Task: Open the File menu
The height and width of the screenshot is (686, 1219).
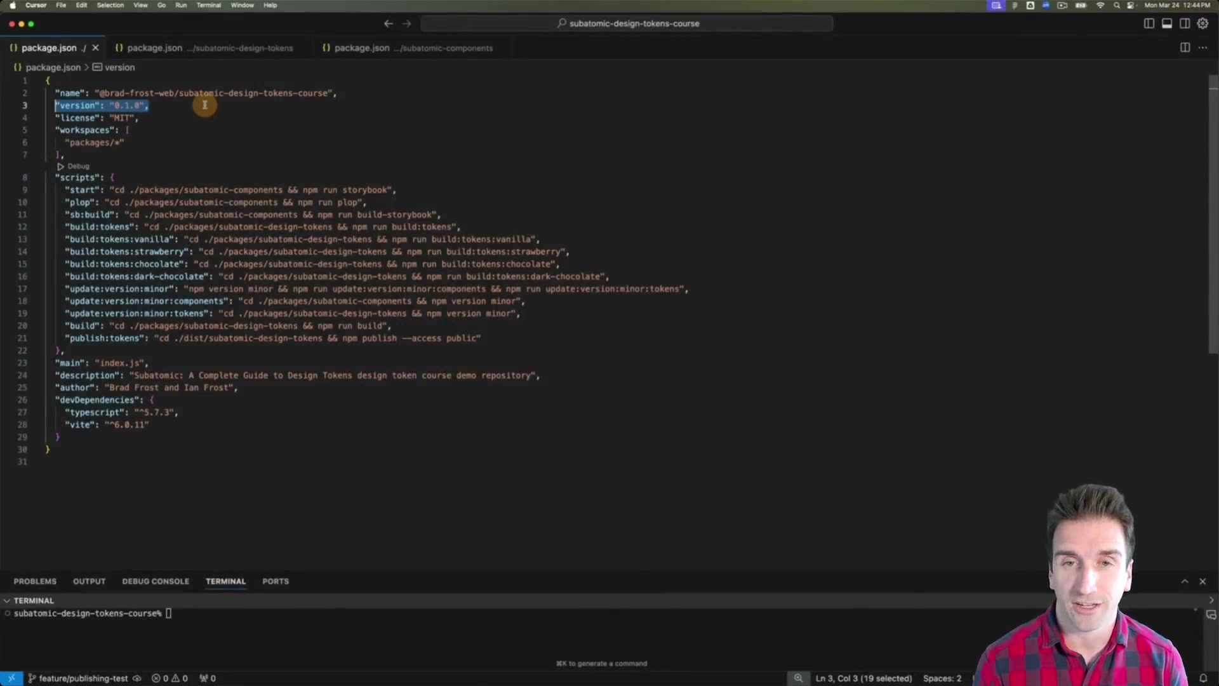Action: point(61,5)
